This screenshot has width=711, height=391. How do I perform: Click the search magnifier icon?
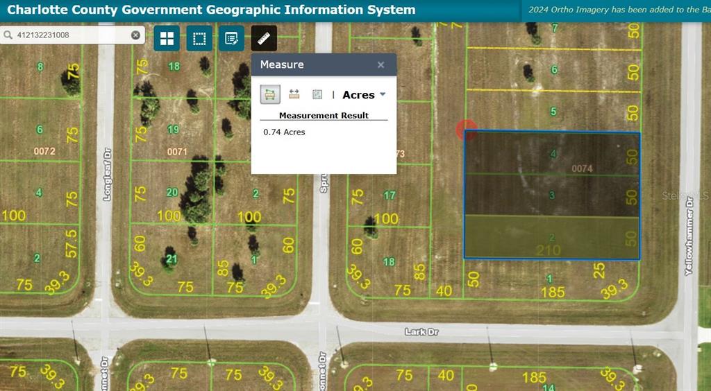(8, 35)
